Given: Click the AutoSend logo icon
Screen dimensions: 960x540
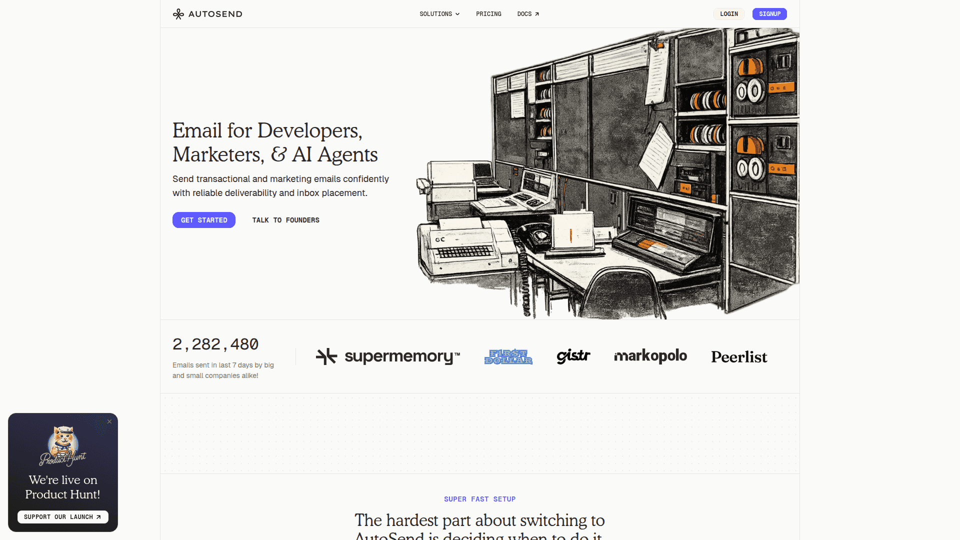Looking at the screenshot, I should point(178,14).
